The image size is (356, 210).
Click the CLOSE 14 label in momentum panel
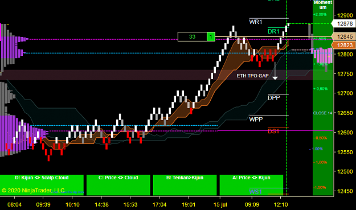[x=322, y=113]
